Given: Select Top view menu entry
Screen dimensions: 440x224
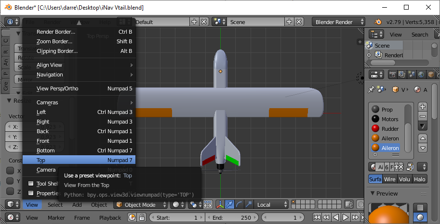Looking at the screenshot, I should tap(79, 160).
